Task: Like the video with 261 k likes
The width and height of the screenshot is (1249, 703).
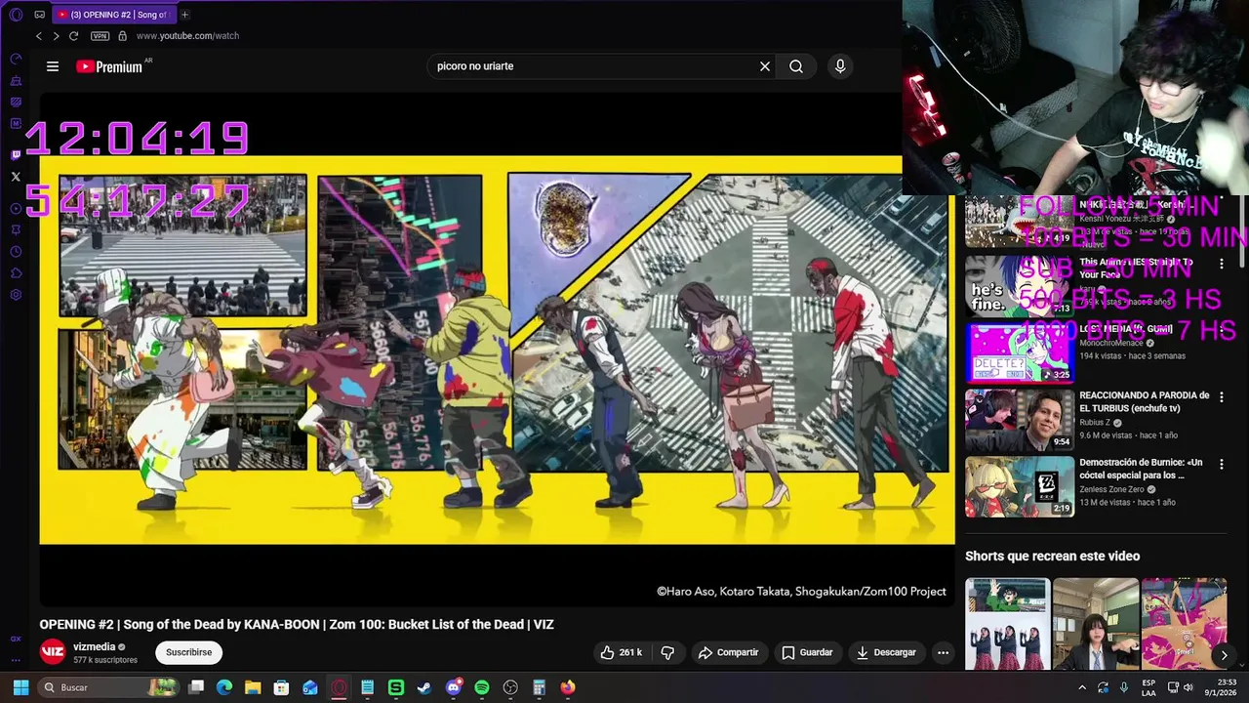Action: (x=621, y=652)
